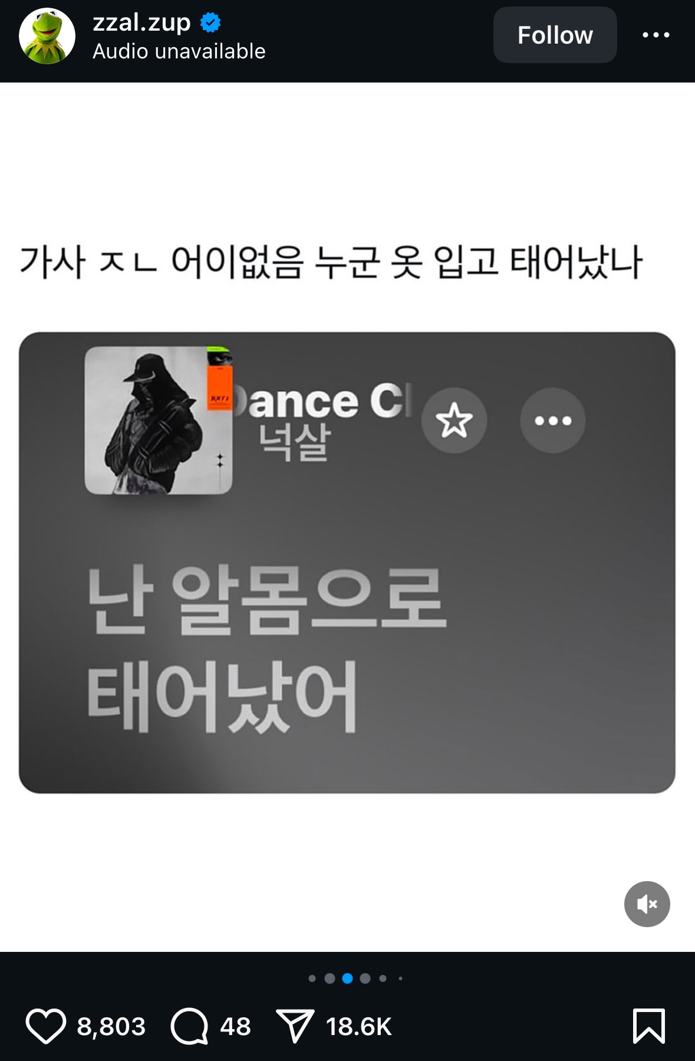
Task: Tap the 난 알몸으로 태어났어 lyric text
Action: [266, 649]
